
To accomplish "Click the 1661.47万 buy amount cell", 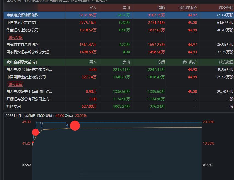I will [x=88, y=45].
